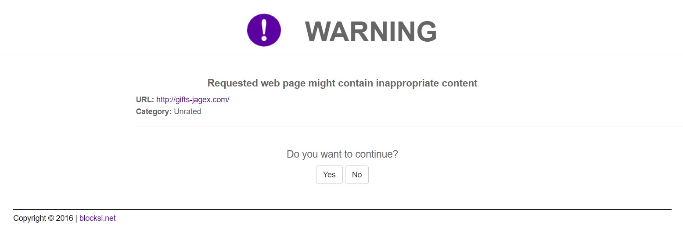
Task: Select the inappropriate content notice heading
Action: click(x=342, y=83)
